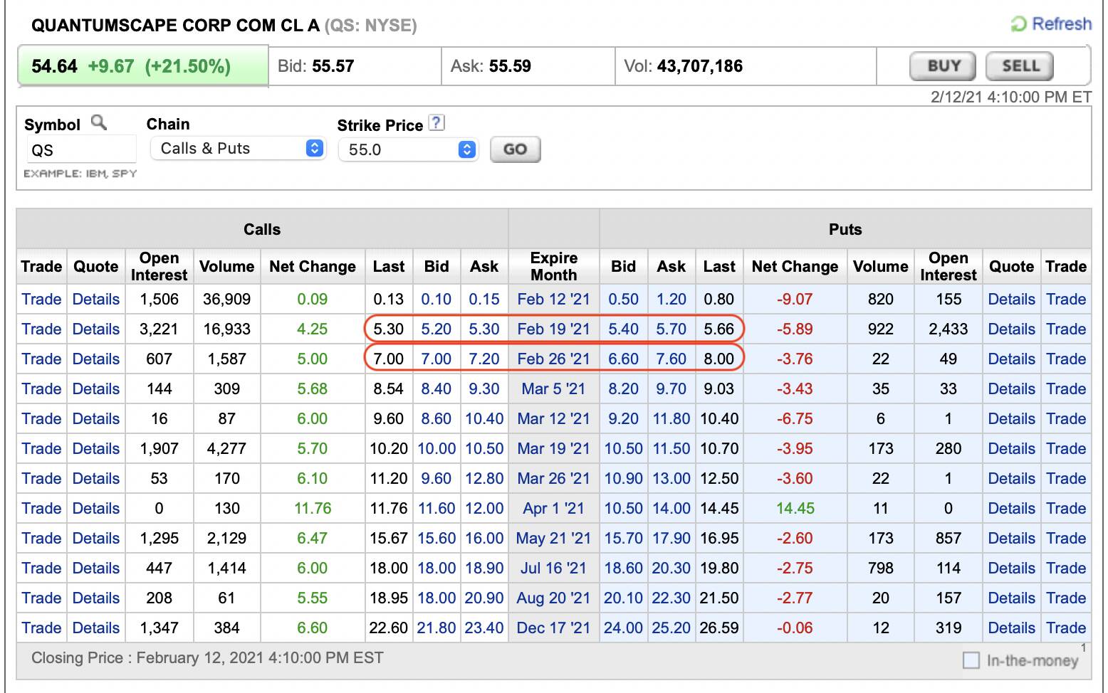Toggle the In-the-money checkbox

coord(971,660)
